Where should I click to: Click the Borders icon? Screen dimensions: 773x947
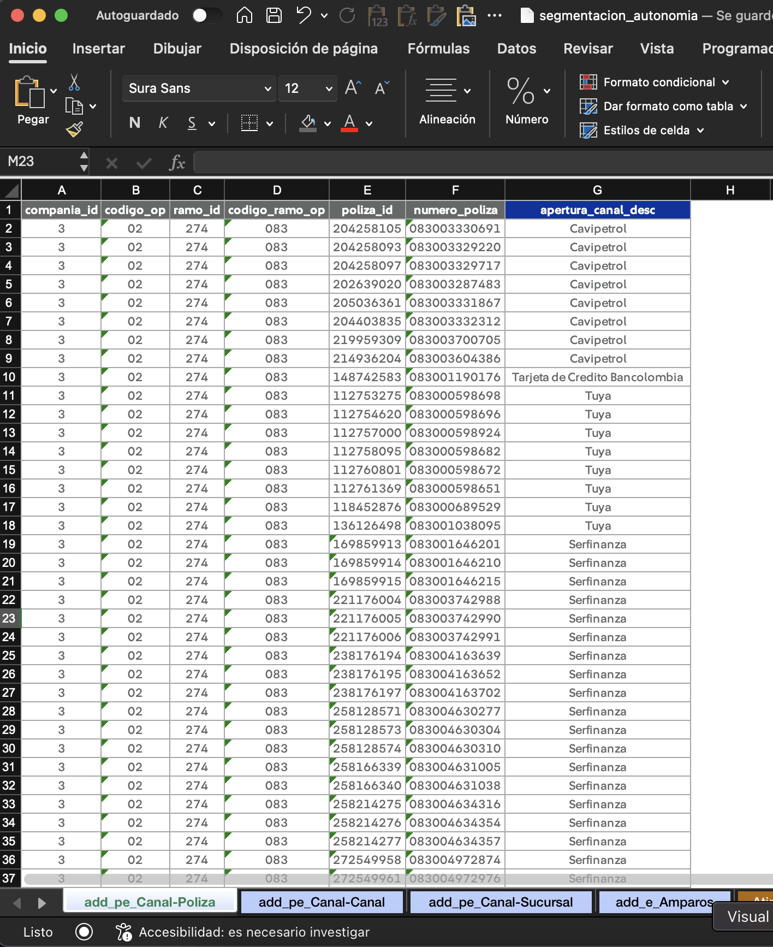click(249, 123)
